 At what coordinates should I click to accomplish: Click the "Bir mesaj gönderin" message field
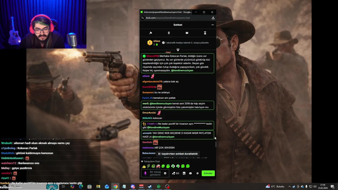(x=155, y=173)
